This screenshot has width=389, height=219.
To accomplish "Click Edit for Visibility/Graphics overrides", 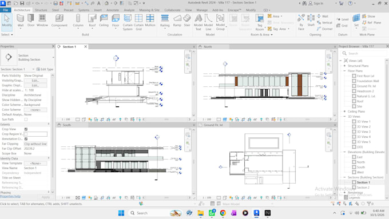I will tap(35, 81).
